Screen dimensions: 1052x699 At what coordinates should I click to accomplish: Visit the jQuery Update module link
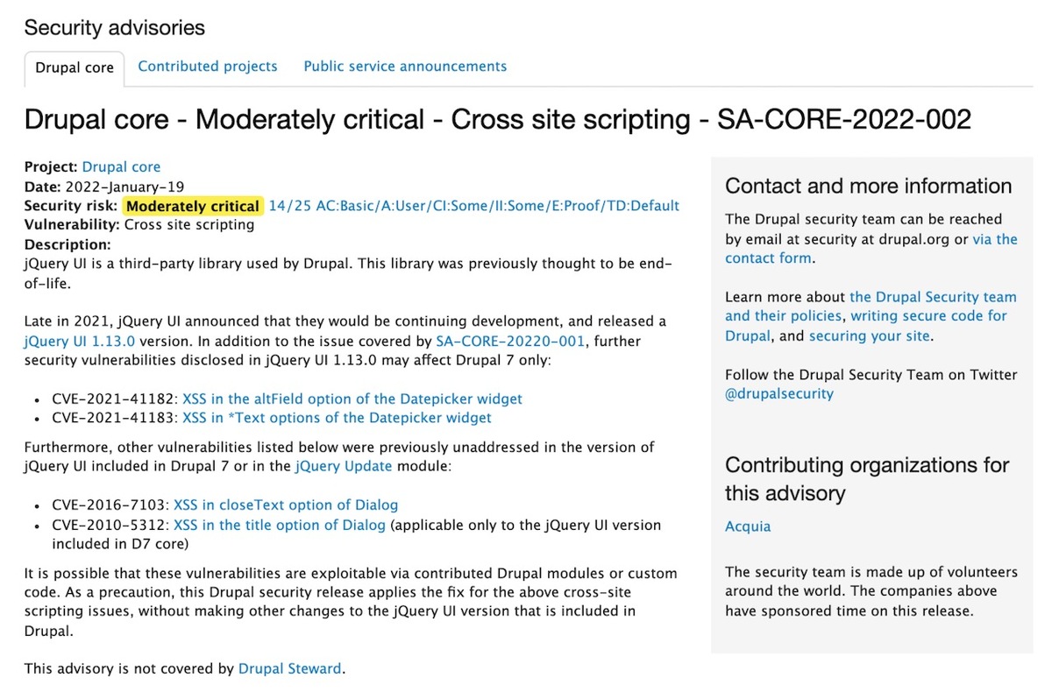344,466
